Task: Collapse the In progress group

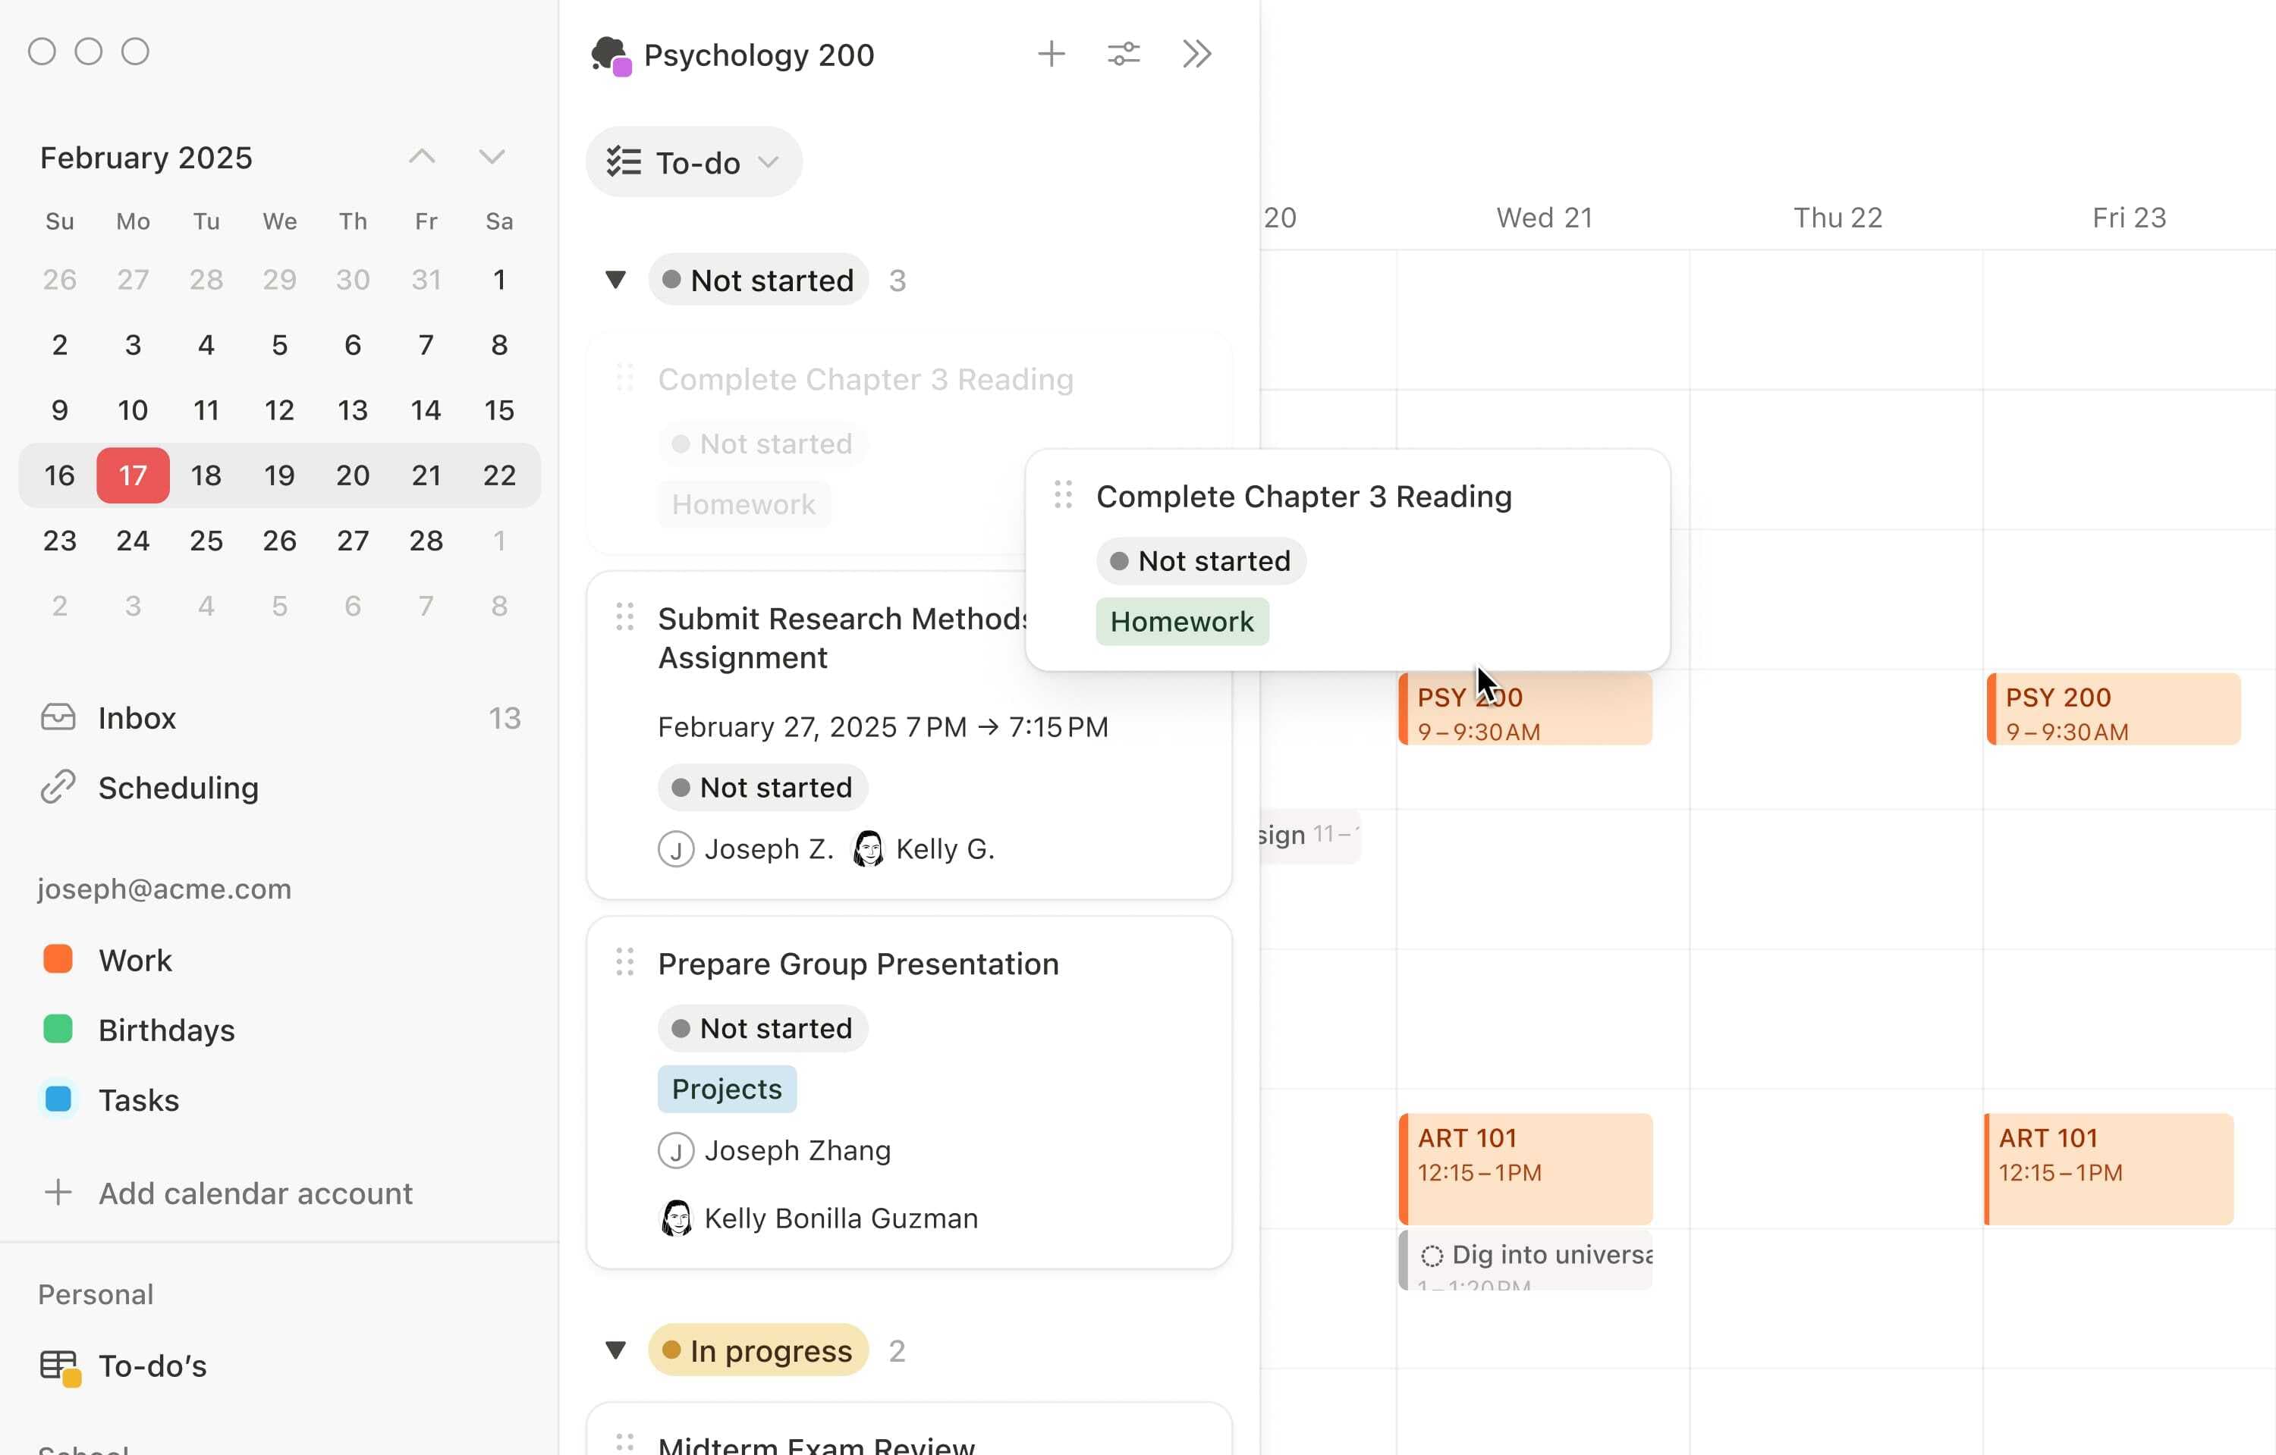Action: (615, 1350)
